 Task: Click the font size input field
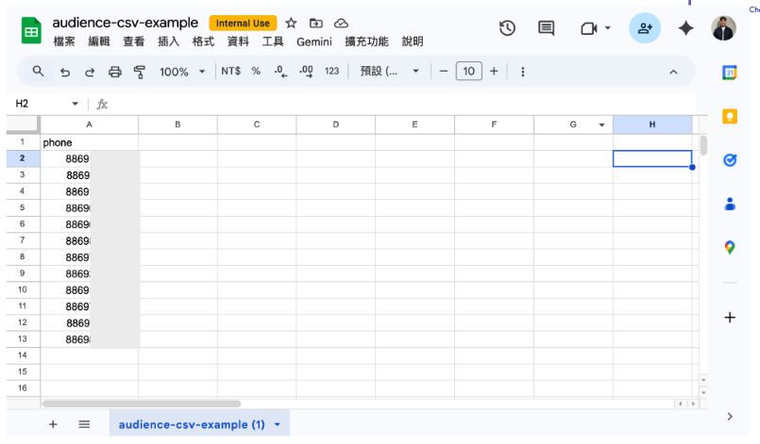point(468,72)
